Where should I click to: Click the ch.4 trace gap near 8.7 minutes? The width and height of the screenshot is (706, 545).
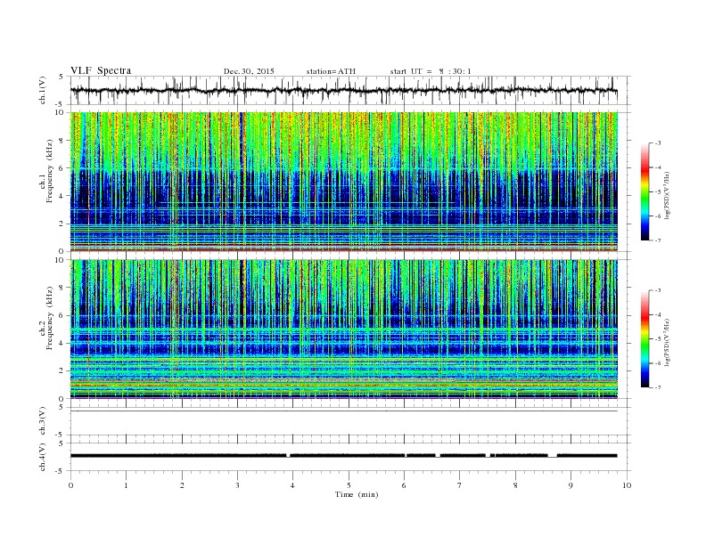coord(553,456)
